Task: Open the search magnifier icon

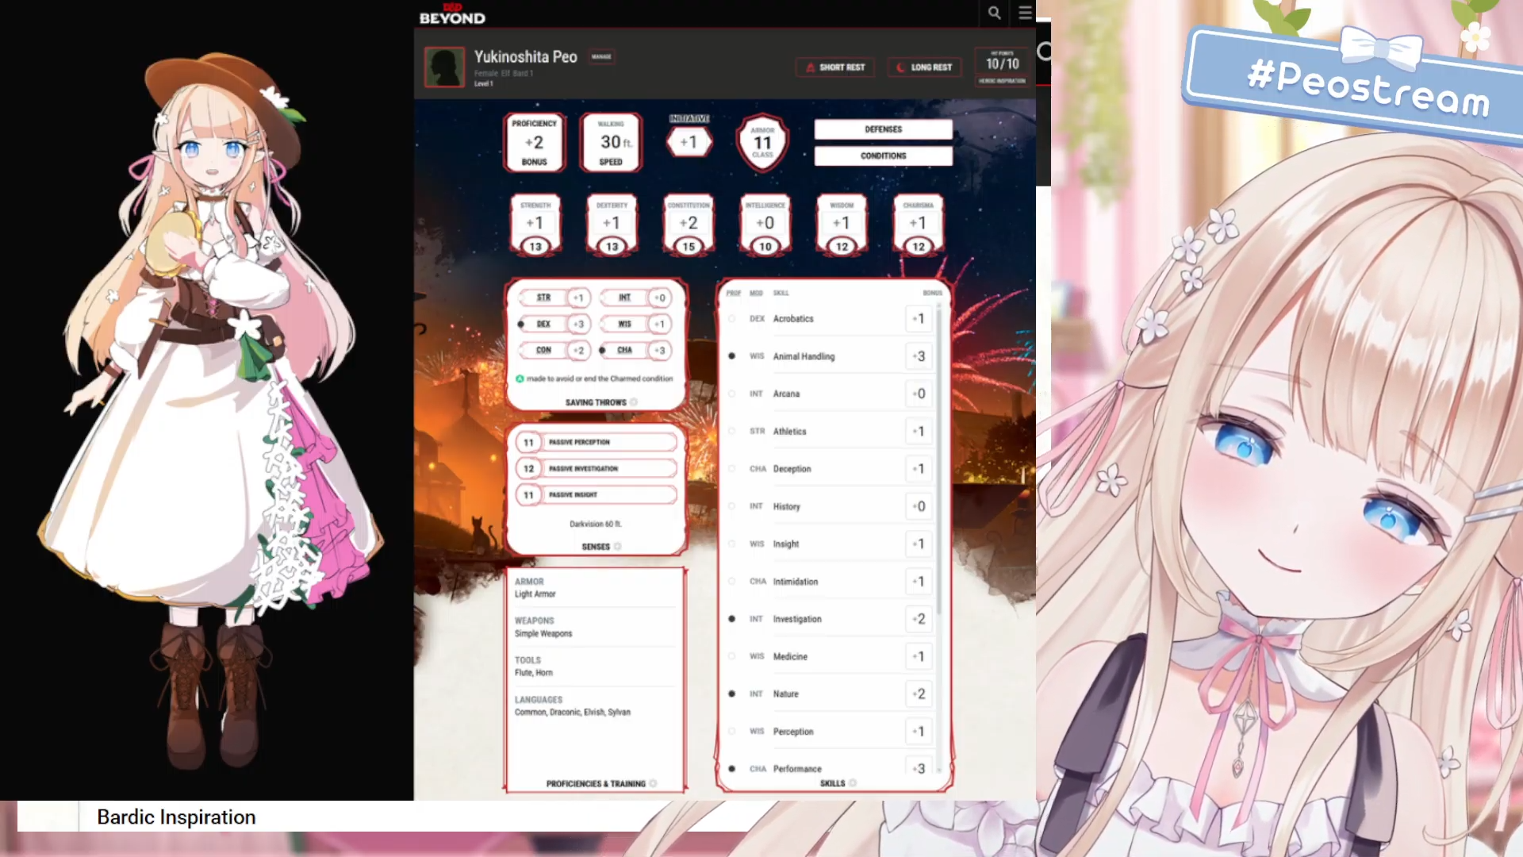Action: tap(994, 13)
